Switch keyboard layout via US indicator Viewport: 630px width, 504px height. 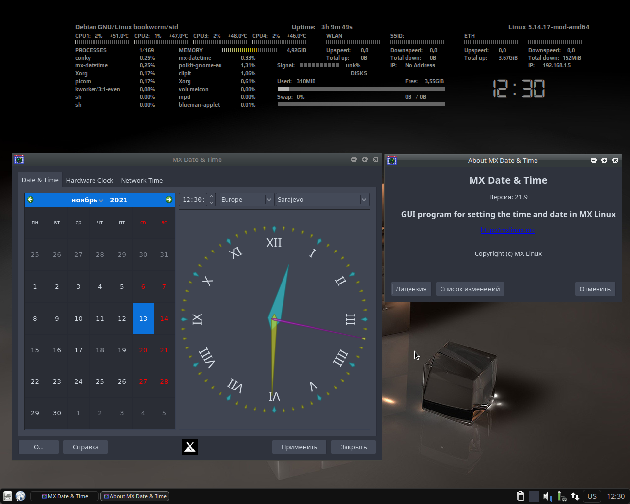(x=592, y=496)
